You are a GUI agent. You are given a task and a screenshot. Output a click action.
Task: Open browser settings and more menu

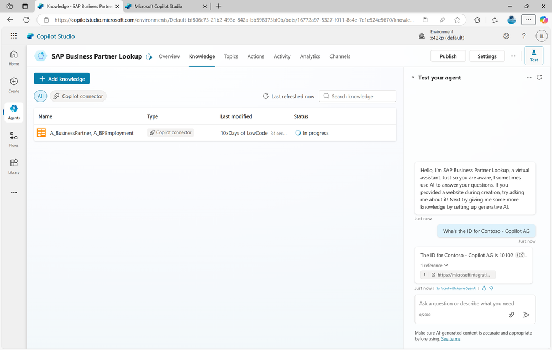528,20
